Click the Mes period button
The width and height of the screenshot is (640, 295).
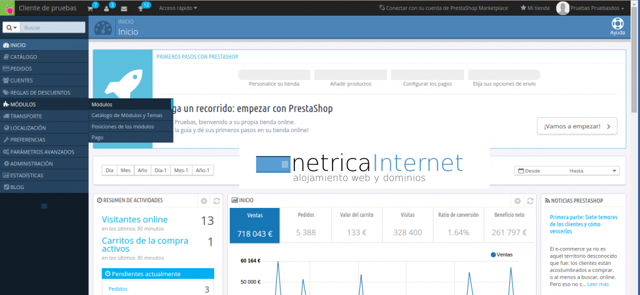[x=125, y=170]
